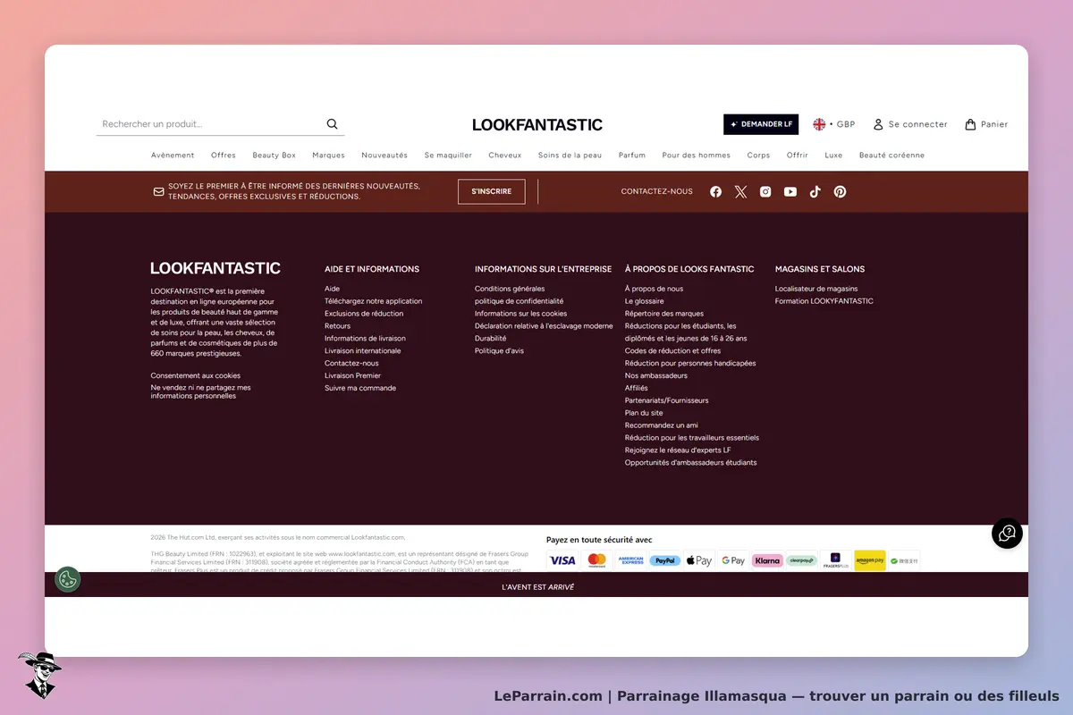Open the GBP country currency selector
The image size is (1073, 715).
pyautogui.click(x=833, y=124)
